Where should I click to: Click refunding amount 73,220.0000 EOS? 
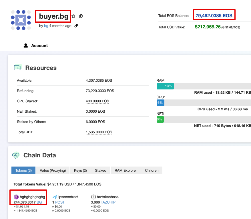click(100, 91)
